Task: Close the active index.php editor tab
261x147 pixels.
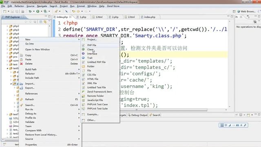Action: point(70,17)
